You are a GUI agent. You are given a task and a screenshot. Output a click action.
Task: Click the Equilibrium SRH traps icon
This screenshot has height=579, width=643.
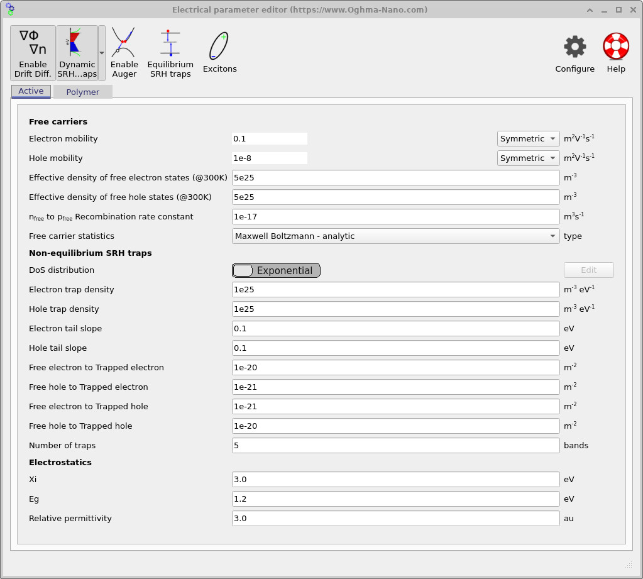[x=170, y=52]
